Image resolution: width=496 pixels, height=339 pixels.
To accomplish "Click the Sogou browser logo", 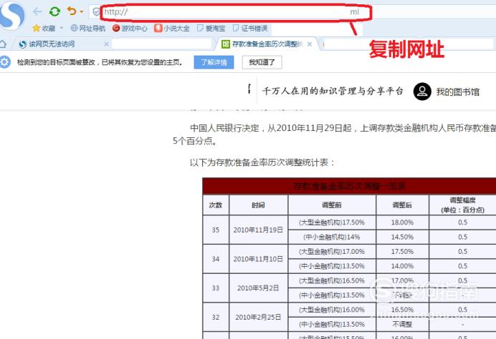I will tap(11, 16).
